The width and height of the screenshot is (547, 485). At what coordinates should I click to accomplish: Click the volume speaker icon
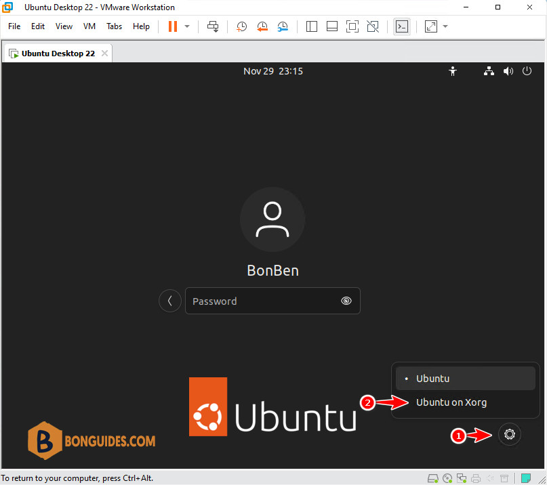pyautogui.click(x=508, y=71)
